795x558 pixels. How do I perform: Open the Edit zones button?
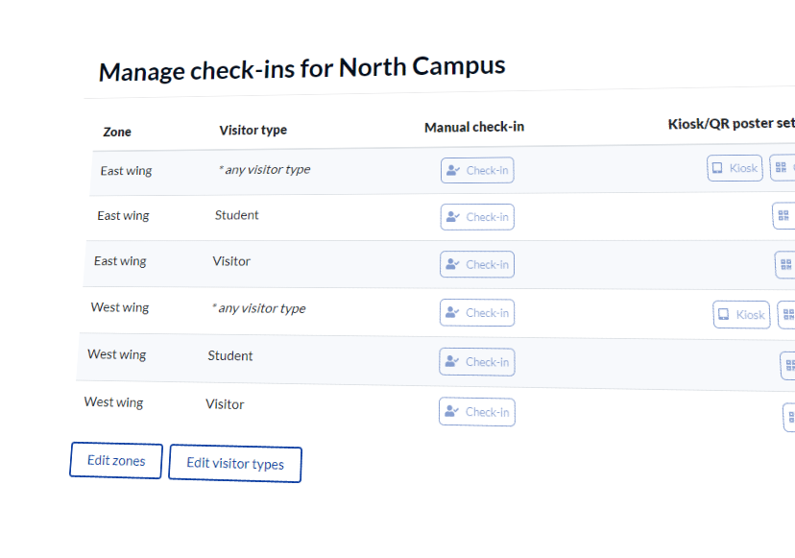pos(116,461)
